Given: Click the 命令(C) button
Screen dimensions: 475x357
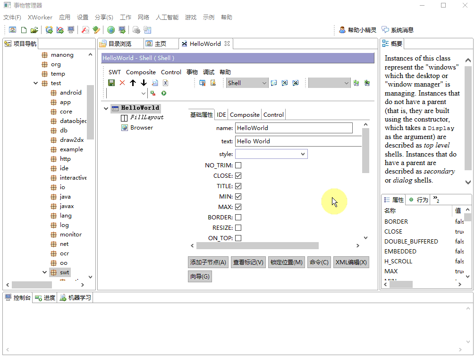Looking at the screenshot, I should coord(319,262).
